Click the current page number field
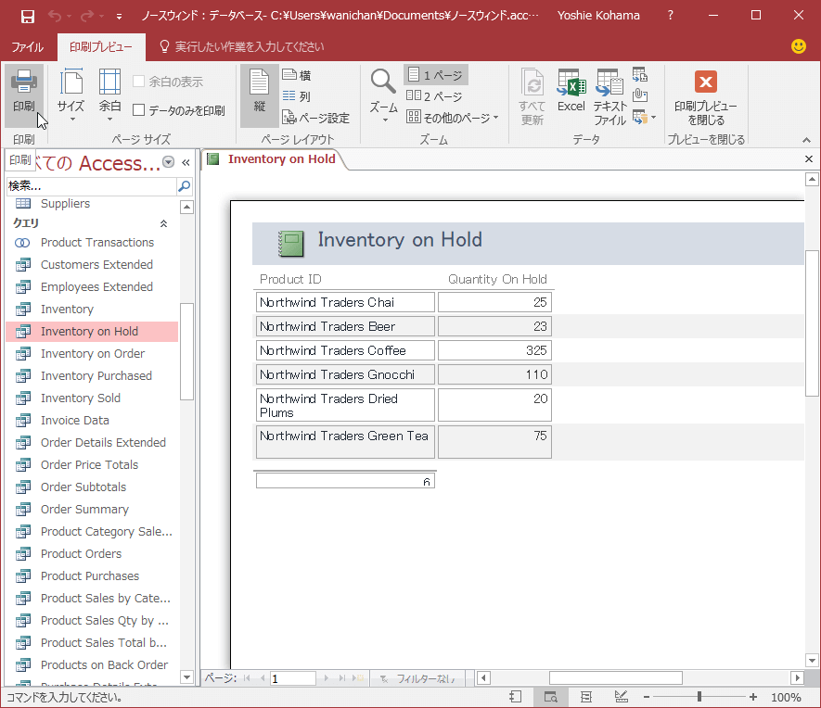The width and height of the screenshot is (821, 708). coord(293,678)
